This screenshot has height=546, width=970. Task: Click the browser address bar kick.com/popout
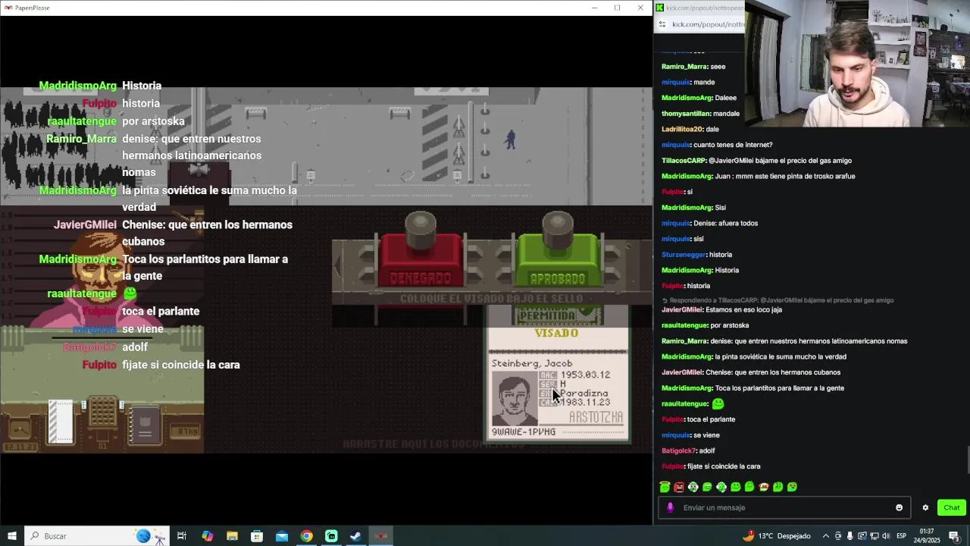[708, 24]
